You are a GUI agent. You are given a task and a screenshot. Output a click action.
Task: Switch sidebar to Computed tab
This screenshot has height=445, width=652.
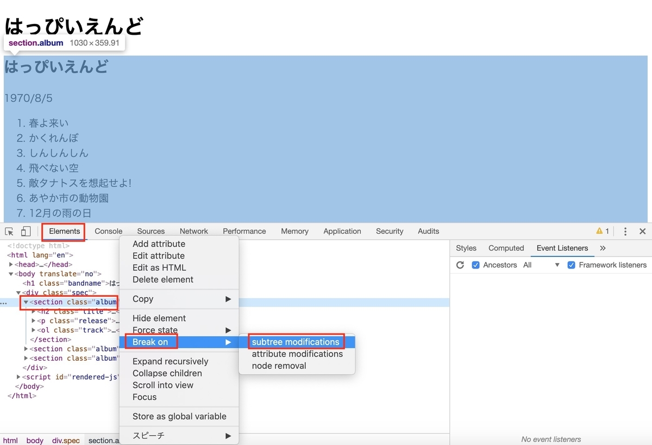(x=506, y=248)
